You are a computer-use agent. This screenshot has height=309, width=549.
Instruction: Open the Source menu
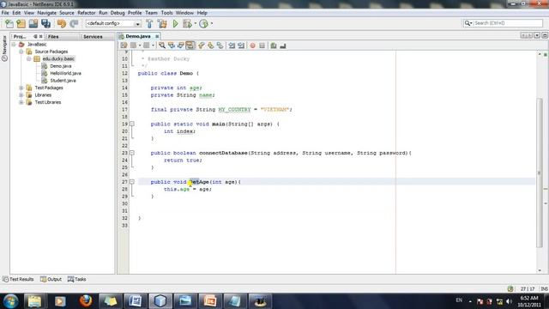pos(67,13)
